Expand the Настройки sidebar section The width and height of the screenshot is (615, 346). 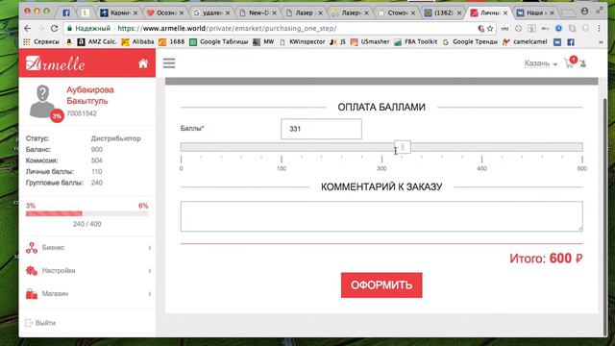(88, 271)
